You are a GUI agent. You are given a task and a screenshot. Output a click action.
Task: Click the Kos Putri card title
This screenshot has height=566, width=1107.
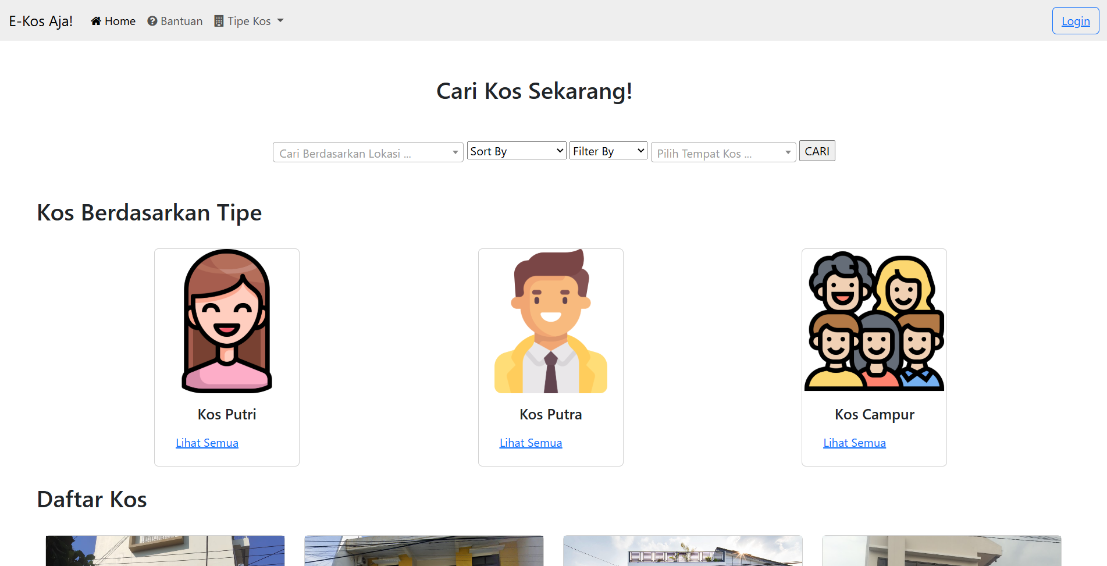coord(227,414)
